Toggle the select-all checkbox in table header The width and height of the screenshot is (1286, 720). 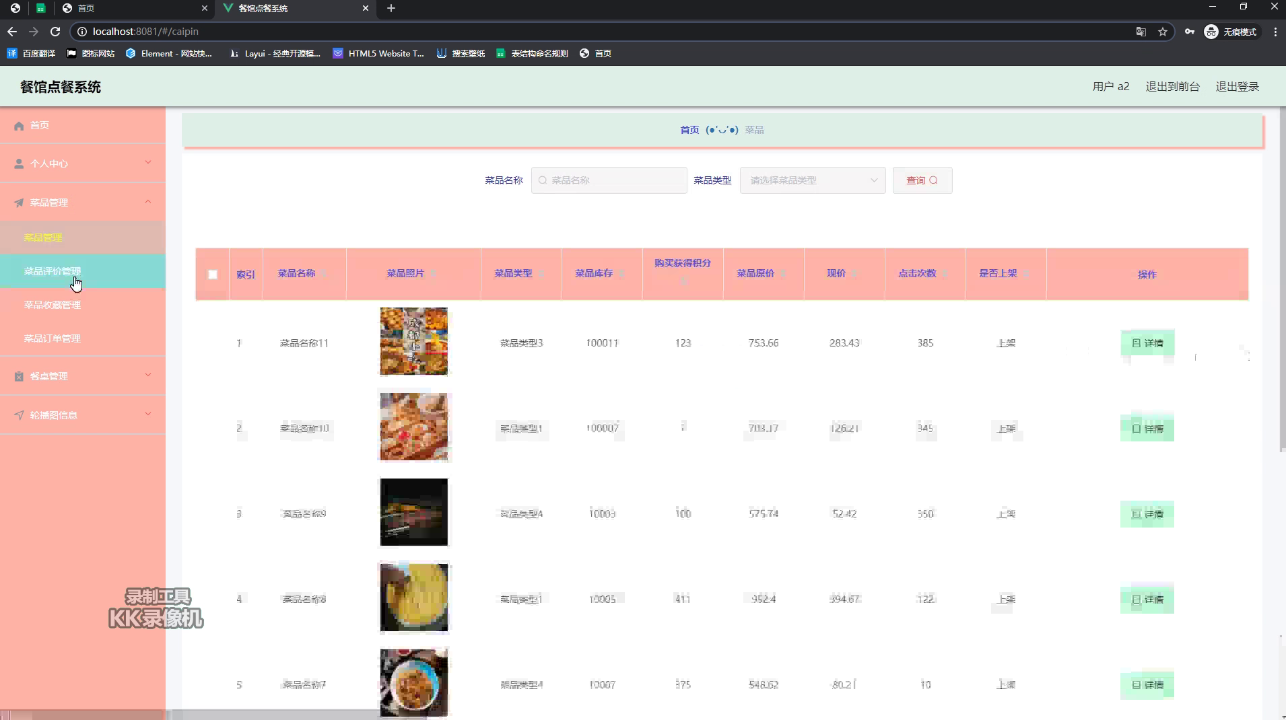click(x=213, y=275)
